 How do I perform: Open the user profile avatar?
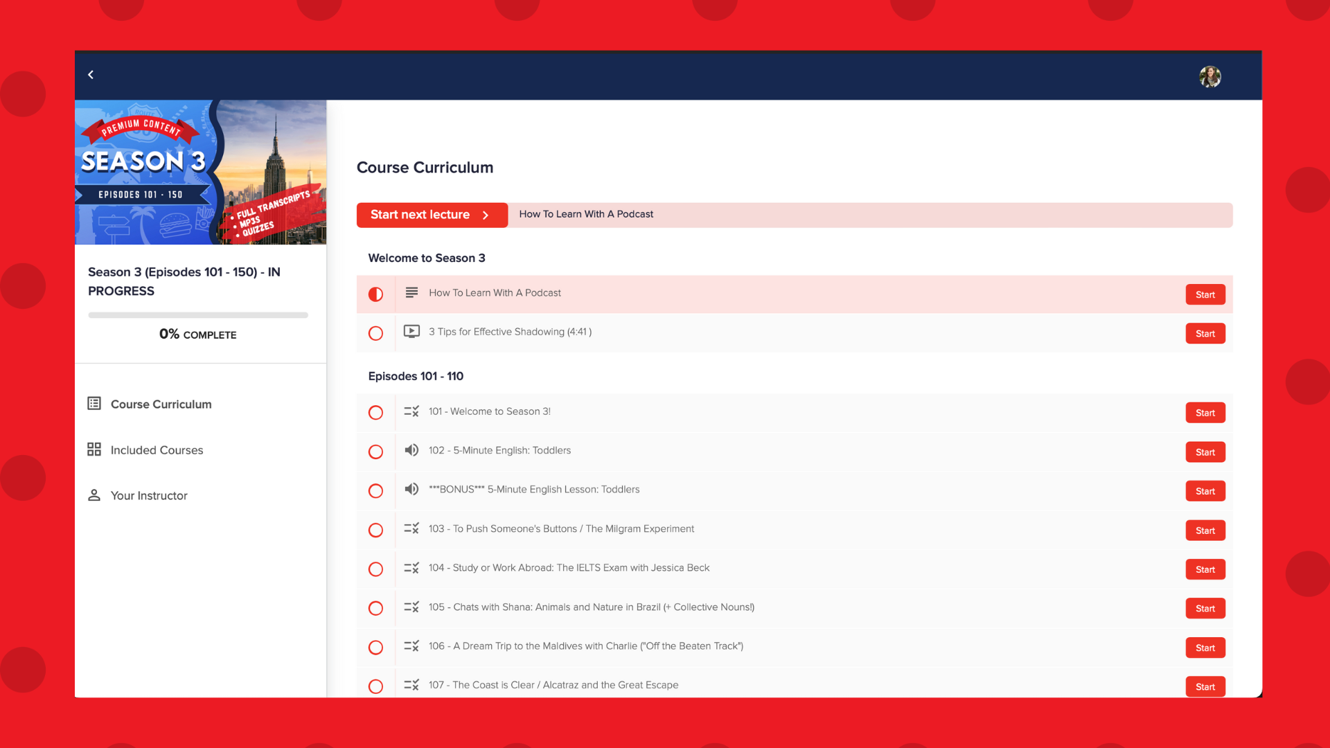(1210, 76)
